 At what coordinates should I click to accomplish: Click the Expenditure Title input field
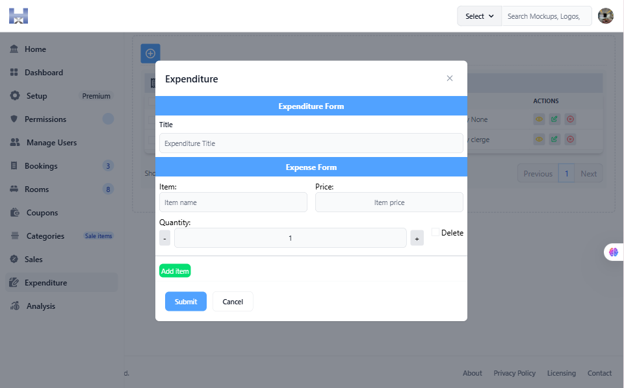click(x=311, y=143)
